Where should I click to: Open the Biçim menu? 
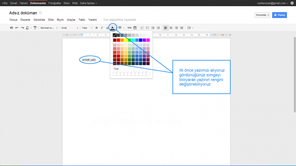pos(60,19)
